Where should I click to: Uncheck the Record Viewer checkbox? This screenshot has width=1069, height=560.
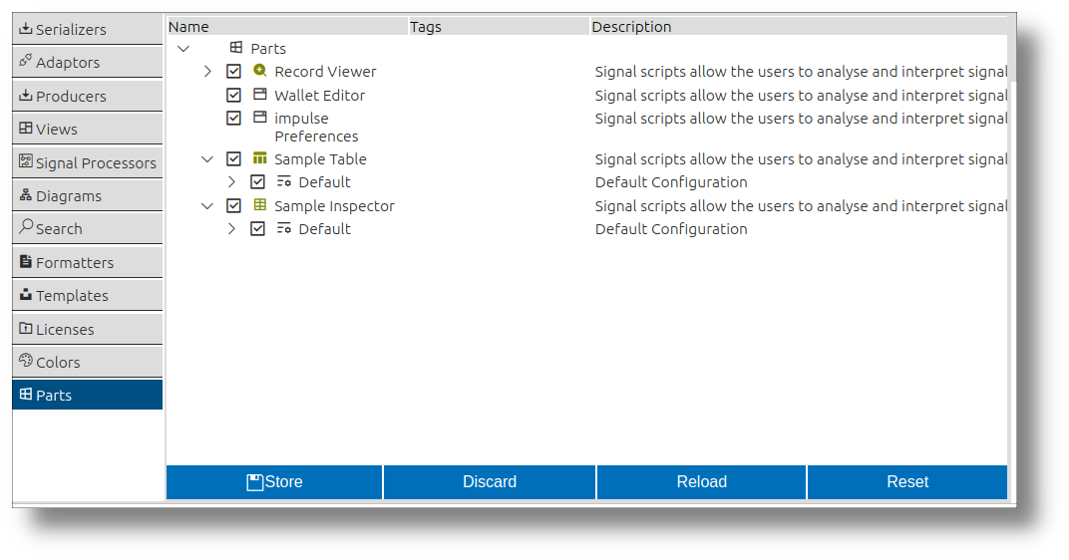(233, 71)
